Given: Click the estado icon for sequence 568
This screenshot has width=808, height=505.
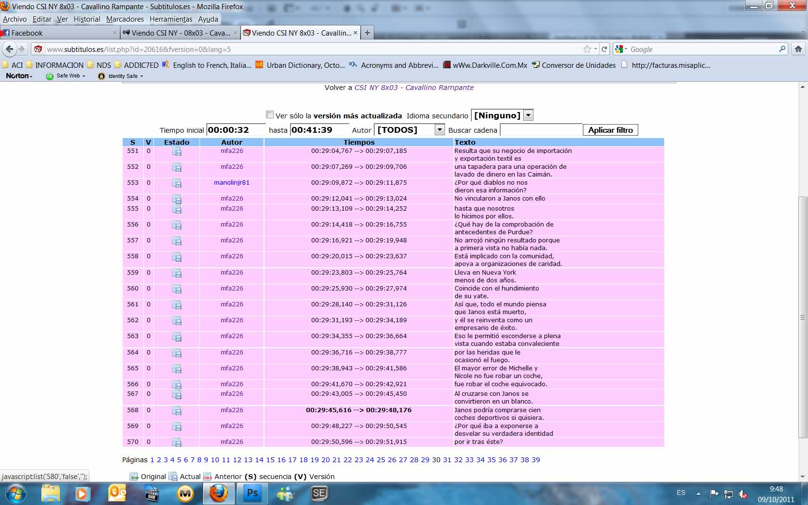Looking at the screenshot, I should (x=177, y=411).
